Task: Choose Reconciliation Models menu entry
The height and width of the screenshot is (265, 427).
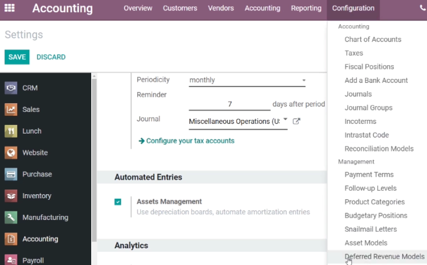Action: (379, 149)
